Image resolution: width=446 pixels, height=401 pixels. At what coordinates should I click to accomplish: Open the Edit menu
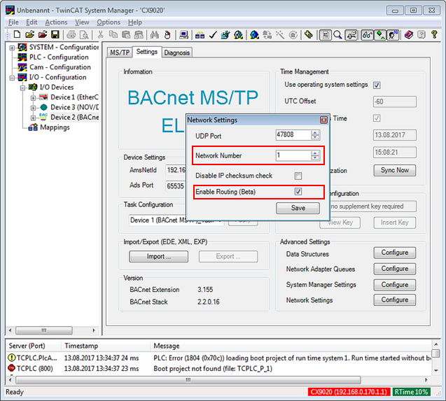(x=32, y=22)
